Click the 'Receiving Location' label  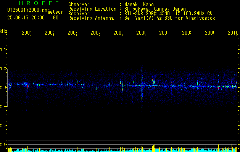click(x=92, y=9)
